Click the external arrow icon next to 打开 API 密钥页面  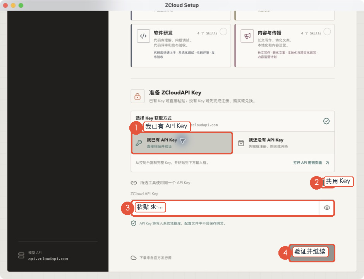(x=327, y=163)
